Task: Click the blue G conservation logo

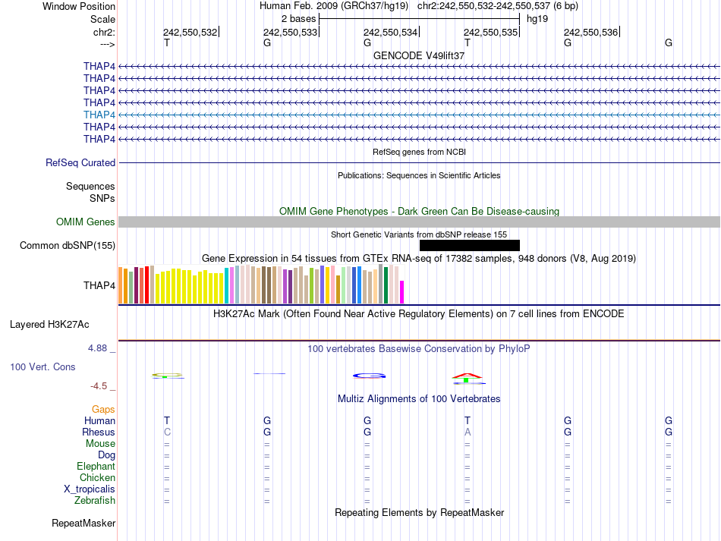Action: click(x=370, y=376)
